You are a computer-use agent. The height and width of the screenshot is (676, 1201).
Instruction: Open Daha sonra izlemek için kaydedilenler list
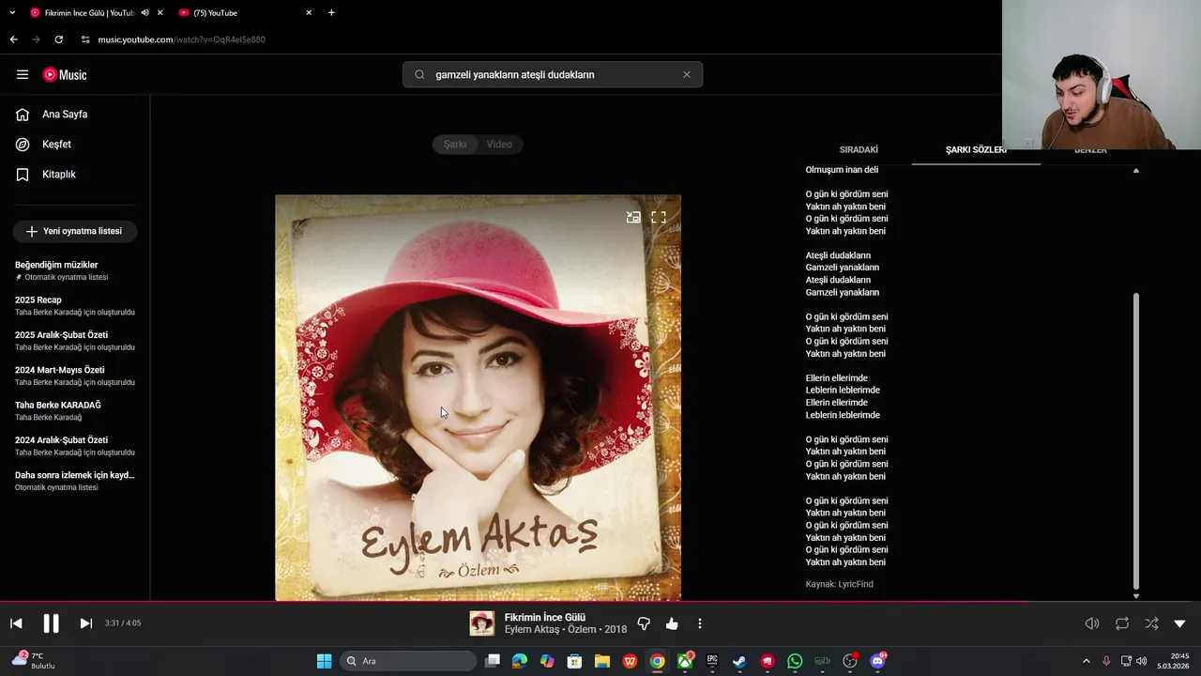pyautogui.click(x=75, y=481)
